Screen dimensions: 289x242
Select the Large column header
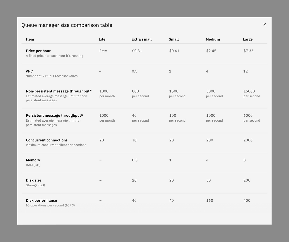pos(248,39)
